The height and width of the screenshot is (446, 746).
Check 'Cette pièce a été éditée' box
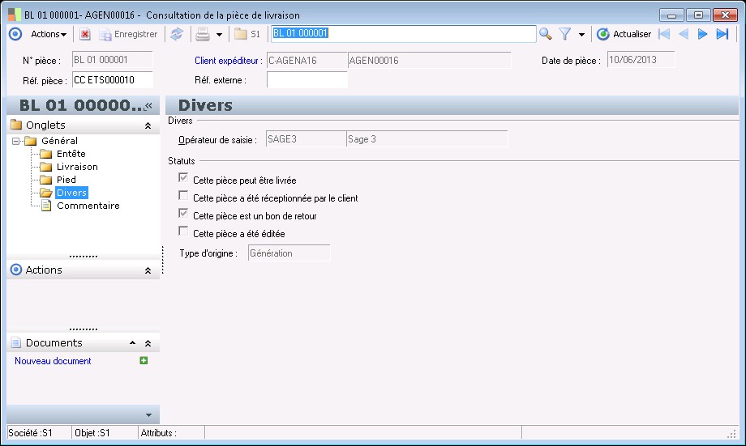click(x=183, y=232)
